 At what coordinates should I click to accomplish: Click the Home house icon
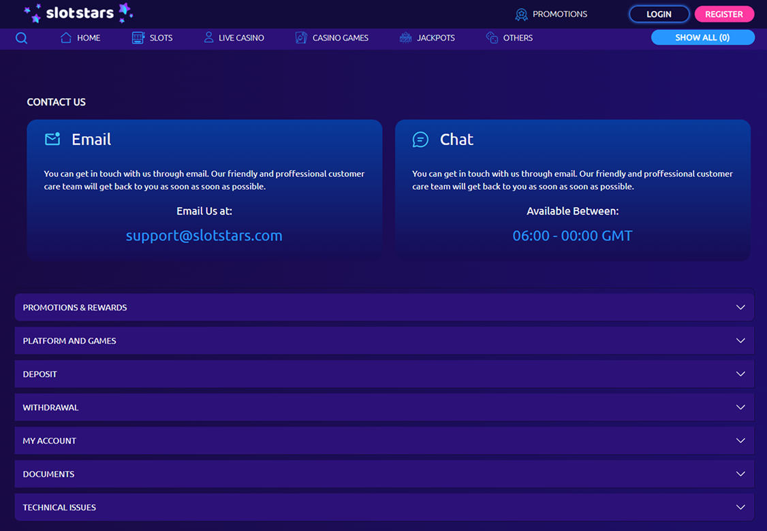tap(65, 37)
